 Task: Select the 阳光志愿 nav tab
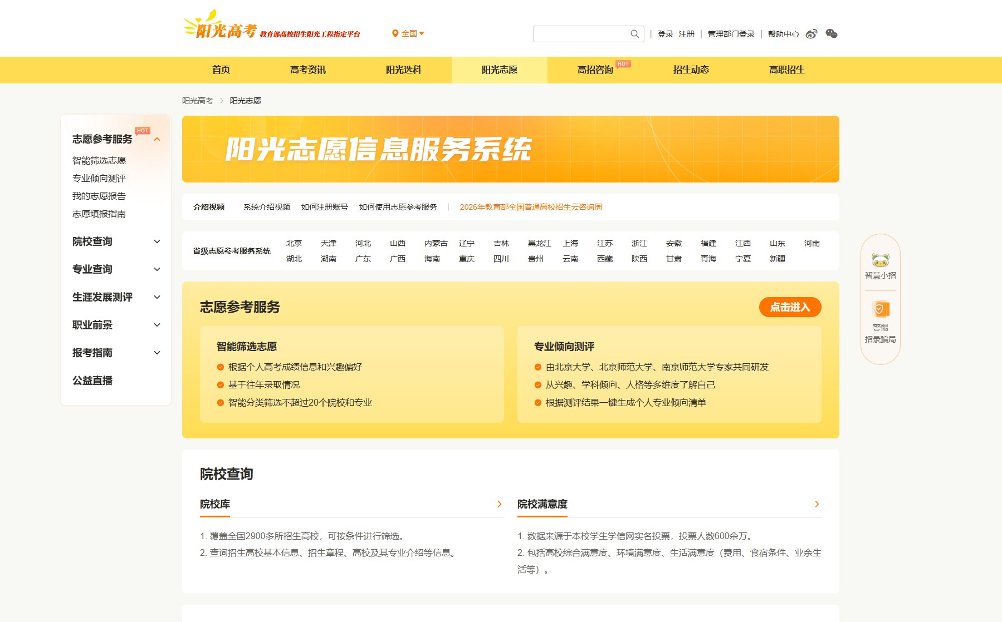[x=500, y=70]
